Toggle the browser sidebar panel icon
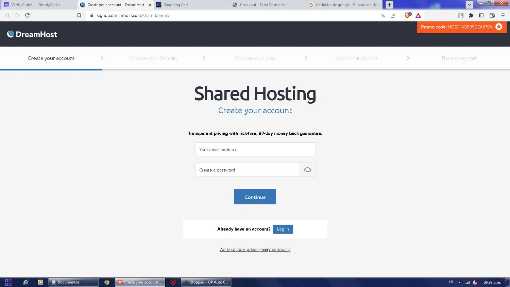The height and width of the screenshot is (287, 510). (x=481, y=15)
